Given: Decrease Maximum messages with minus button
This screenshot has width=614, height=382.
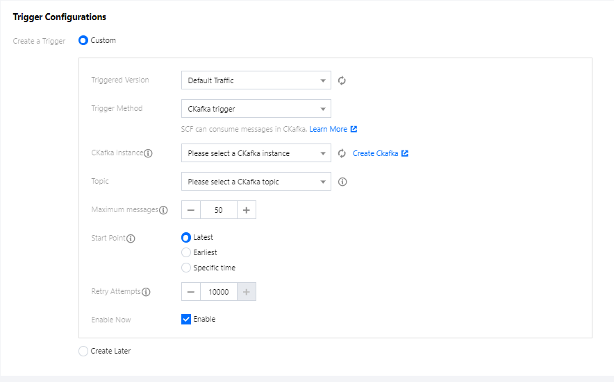Looking at the screenshot, I should [191, 210].
